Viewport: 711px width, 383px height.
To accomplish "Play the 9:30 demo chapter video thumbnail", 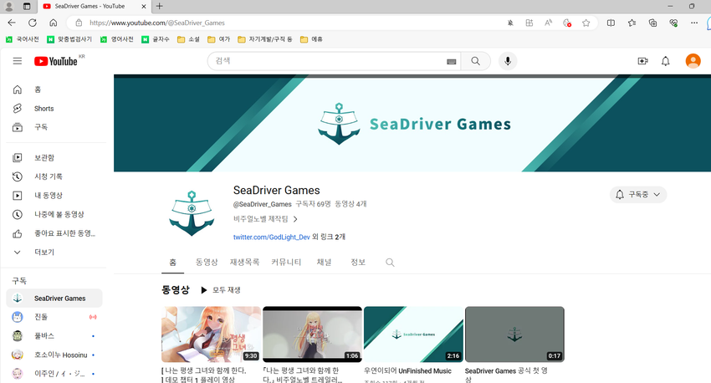I will pyautogui.click(x=211, y=334).
